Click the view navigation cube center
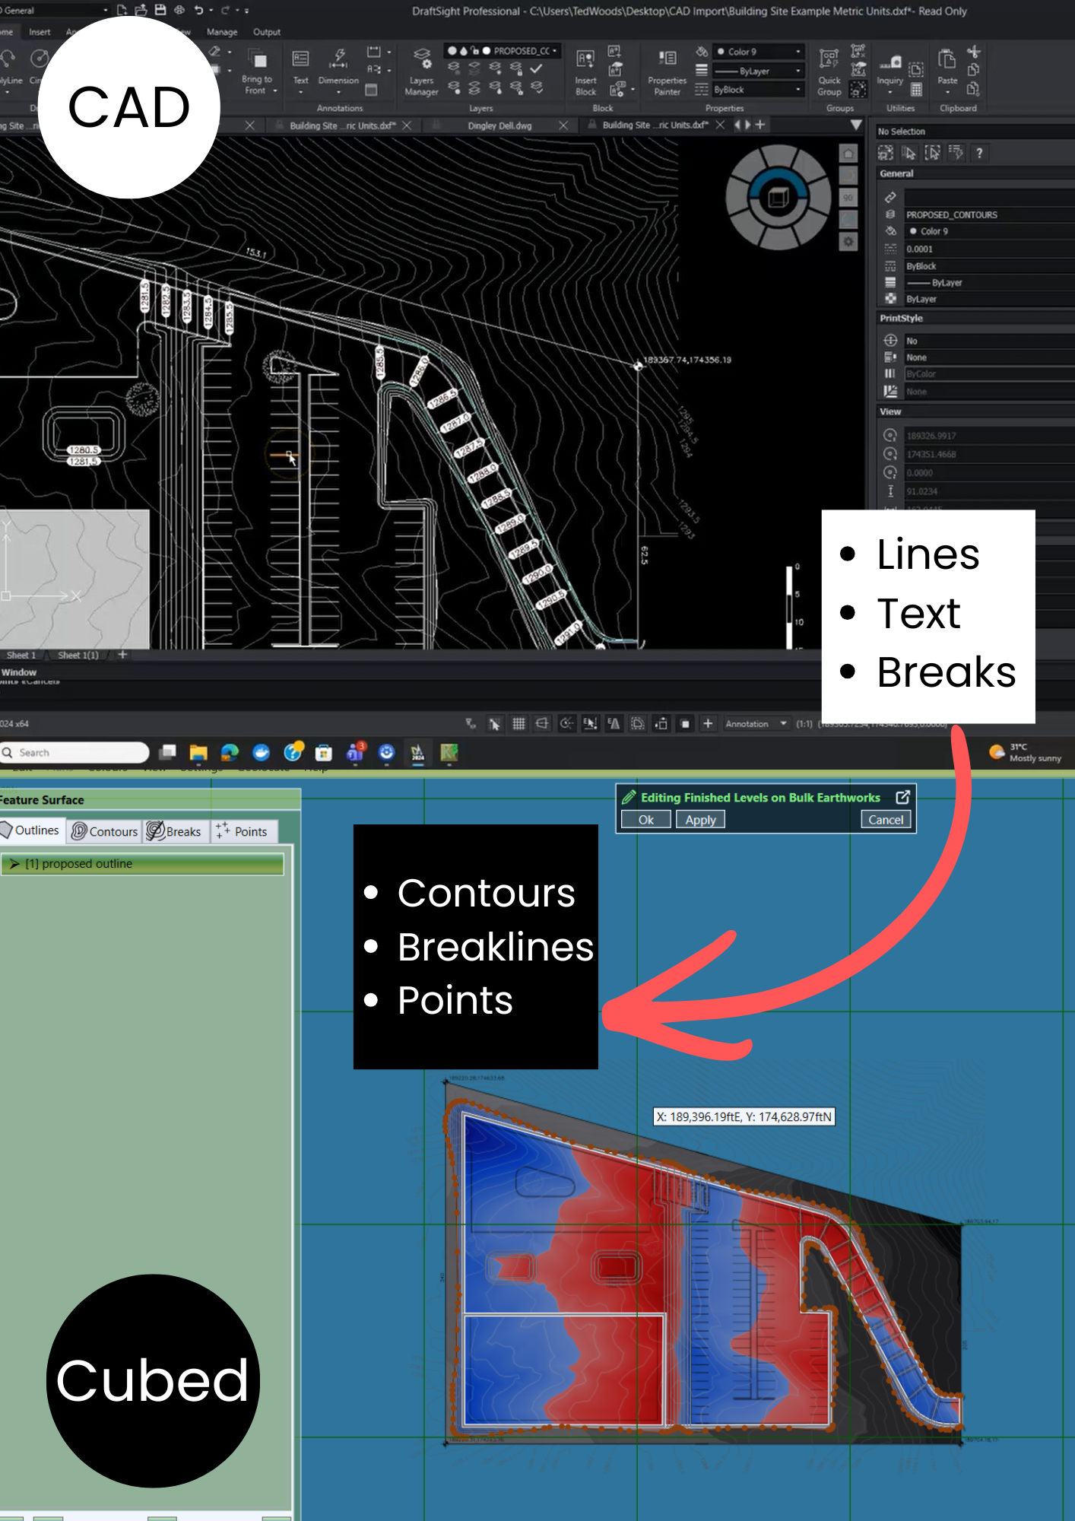This screenshot has width=1075, height=1521. tap(778, 198)
